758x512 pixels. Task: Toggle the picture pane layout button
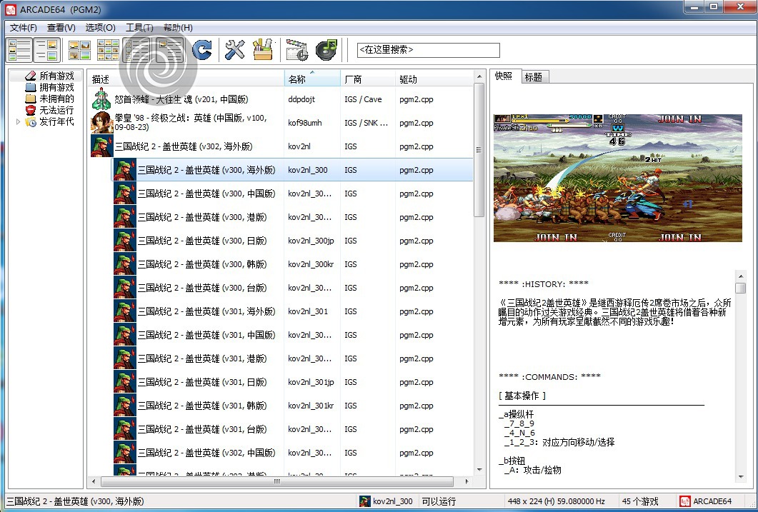pos(170,50)
